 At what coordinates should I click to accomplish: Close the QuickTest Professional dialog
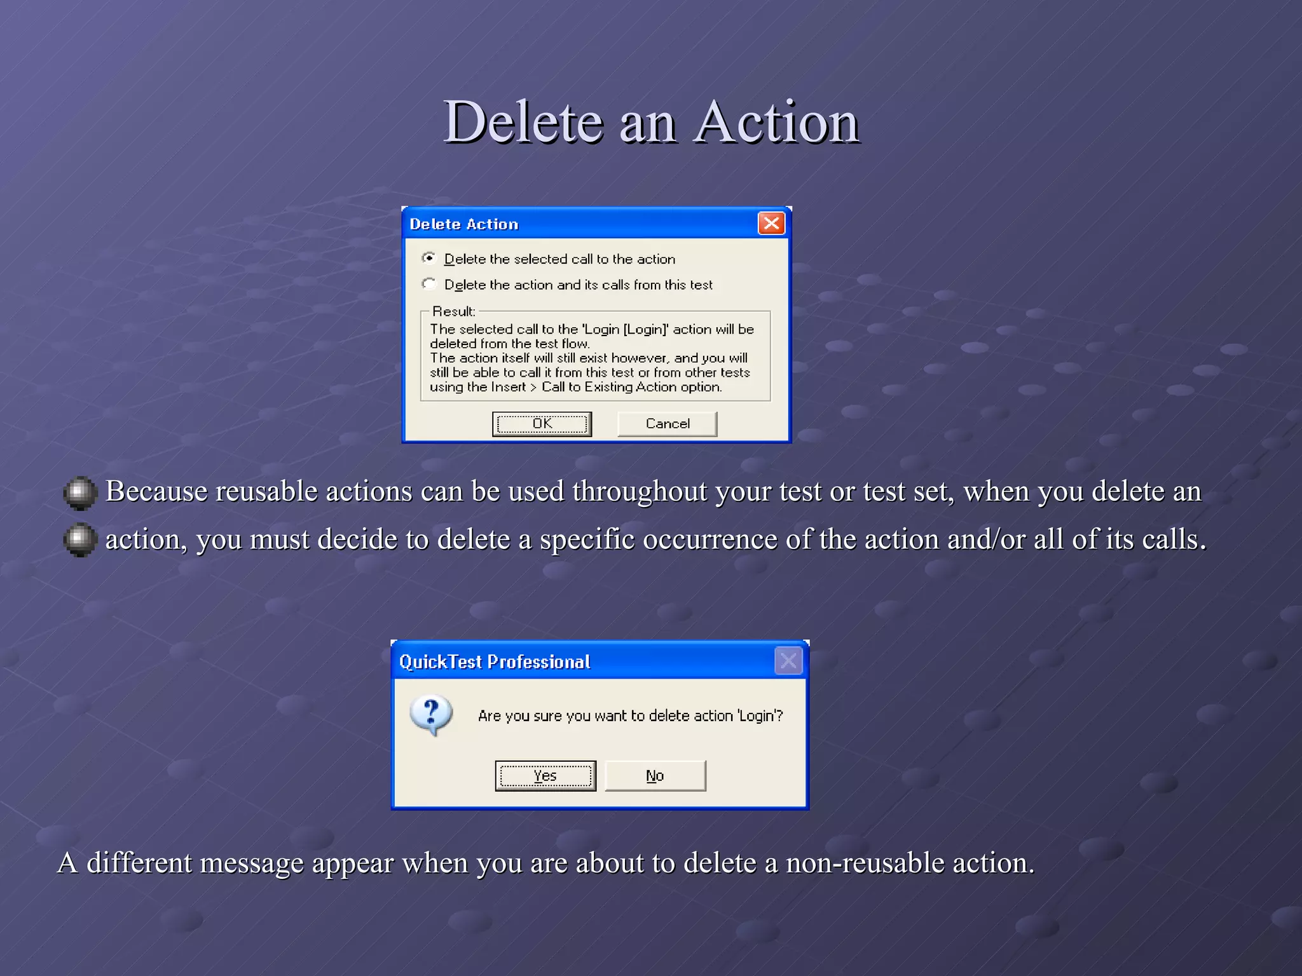click(x=788, y=661)
